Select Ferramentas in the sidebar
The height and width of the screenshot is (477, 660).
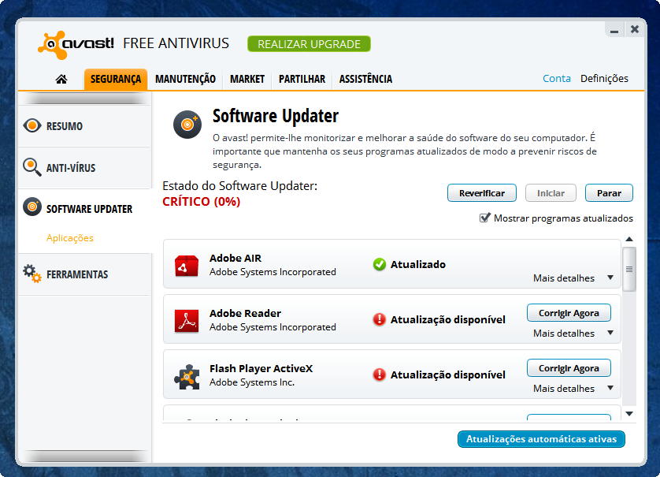[x=84, y=274]
